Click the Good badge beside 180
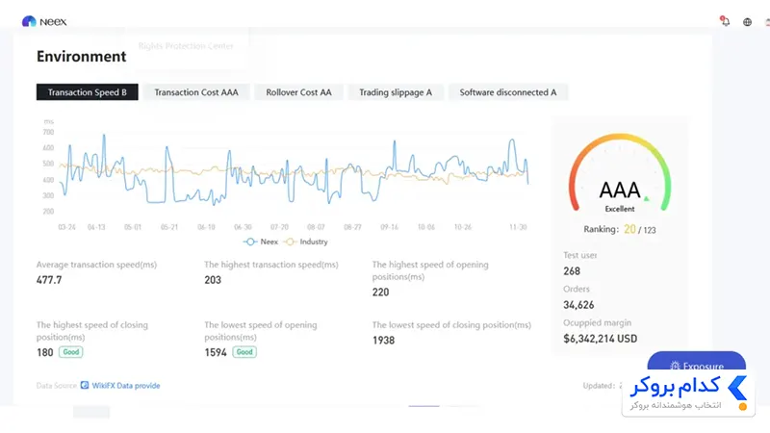Viewport: 770px width, 433px height. tap(70, 352)
